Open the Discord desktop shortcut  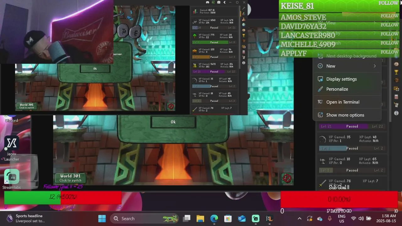click(x=11, y=119)
